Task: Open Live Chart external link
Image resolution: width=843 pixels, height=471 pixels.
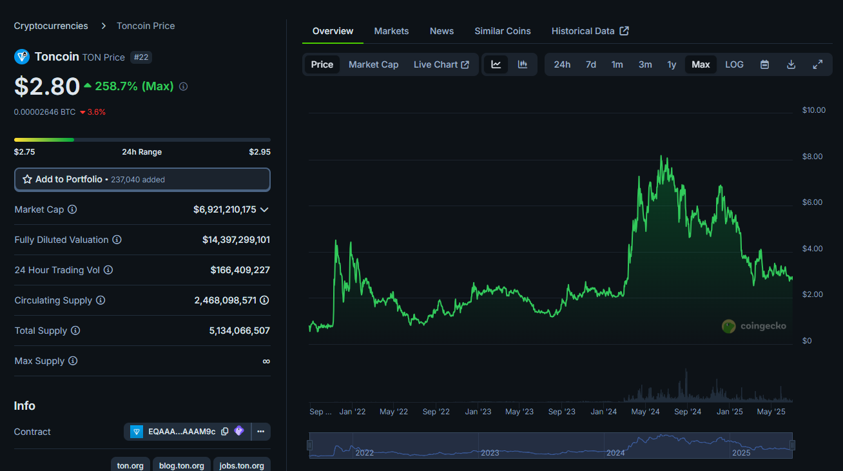Action: click(441, 64)
